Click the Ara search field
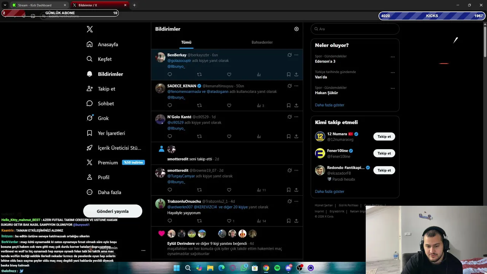 (x=355, y=29)
